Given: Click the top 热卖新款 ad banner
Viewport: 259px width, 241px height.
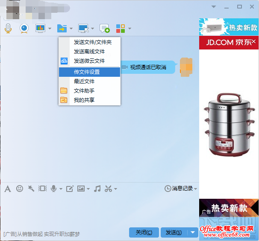Looking at the screenshot, I should (229, 27).
